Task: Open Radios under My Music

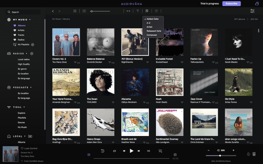Action: (x=21, y=40)
